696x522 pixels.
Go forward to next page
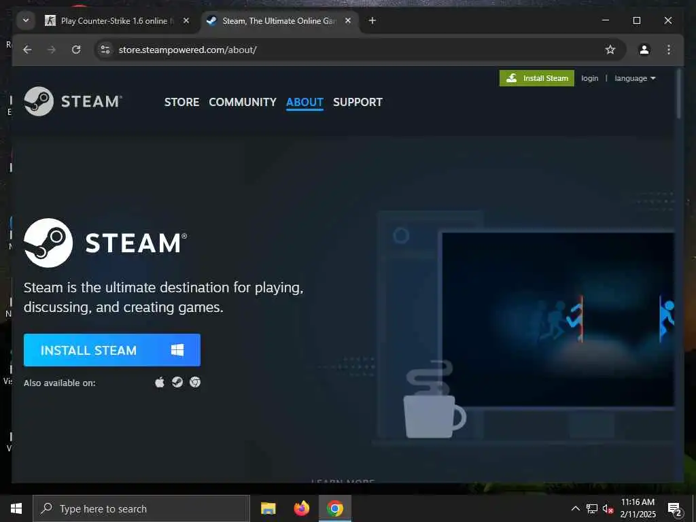click(x=52, y=50)
